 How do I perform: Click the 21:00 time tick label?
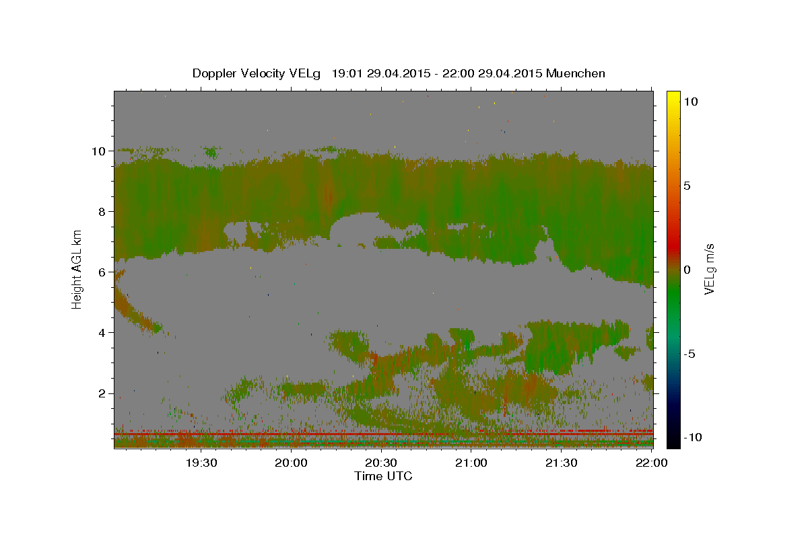tap(471, 463)
